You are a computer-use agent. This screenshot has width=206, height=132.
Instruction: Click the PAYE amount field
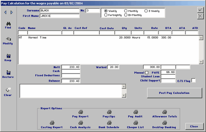tap(168, 72)
